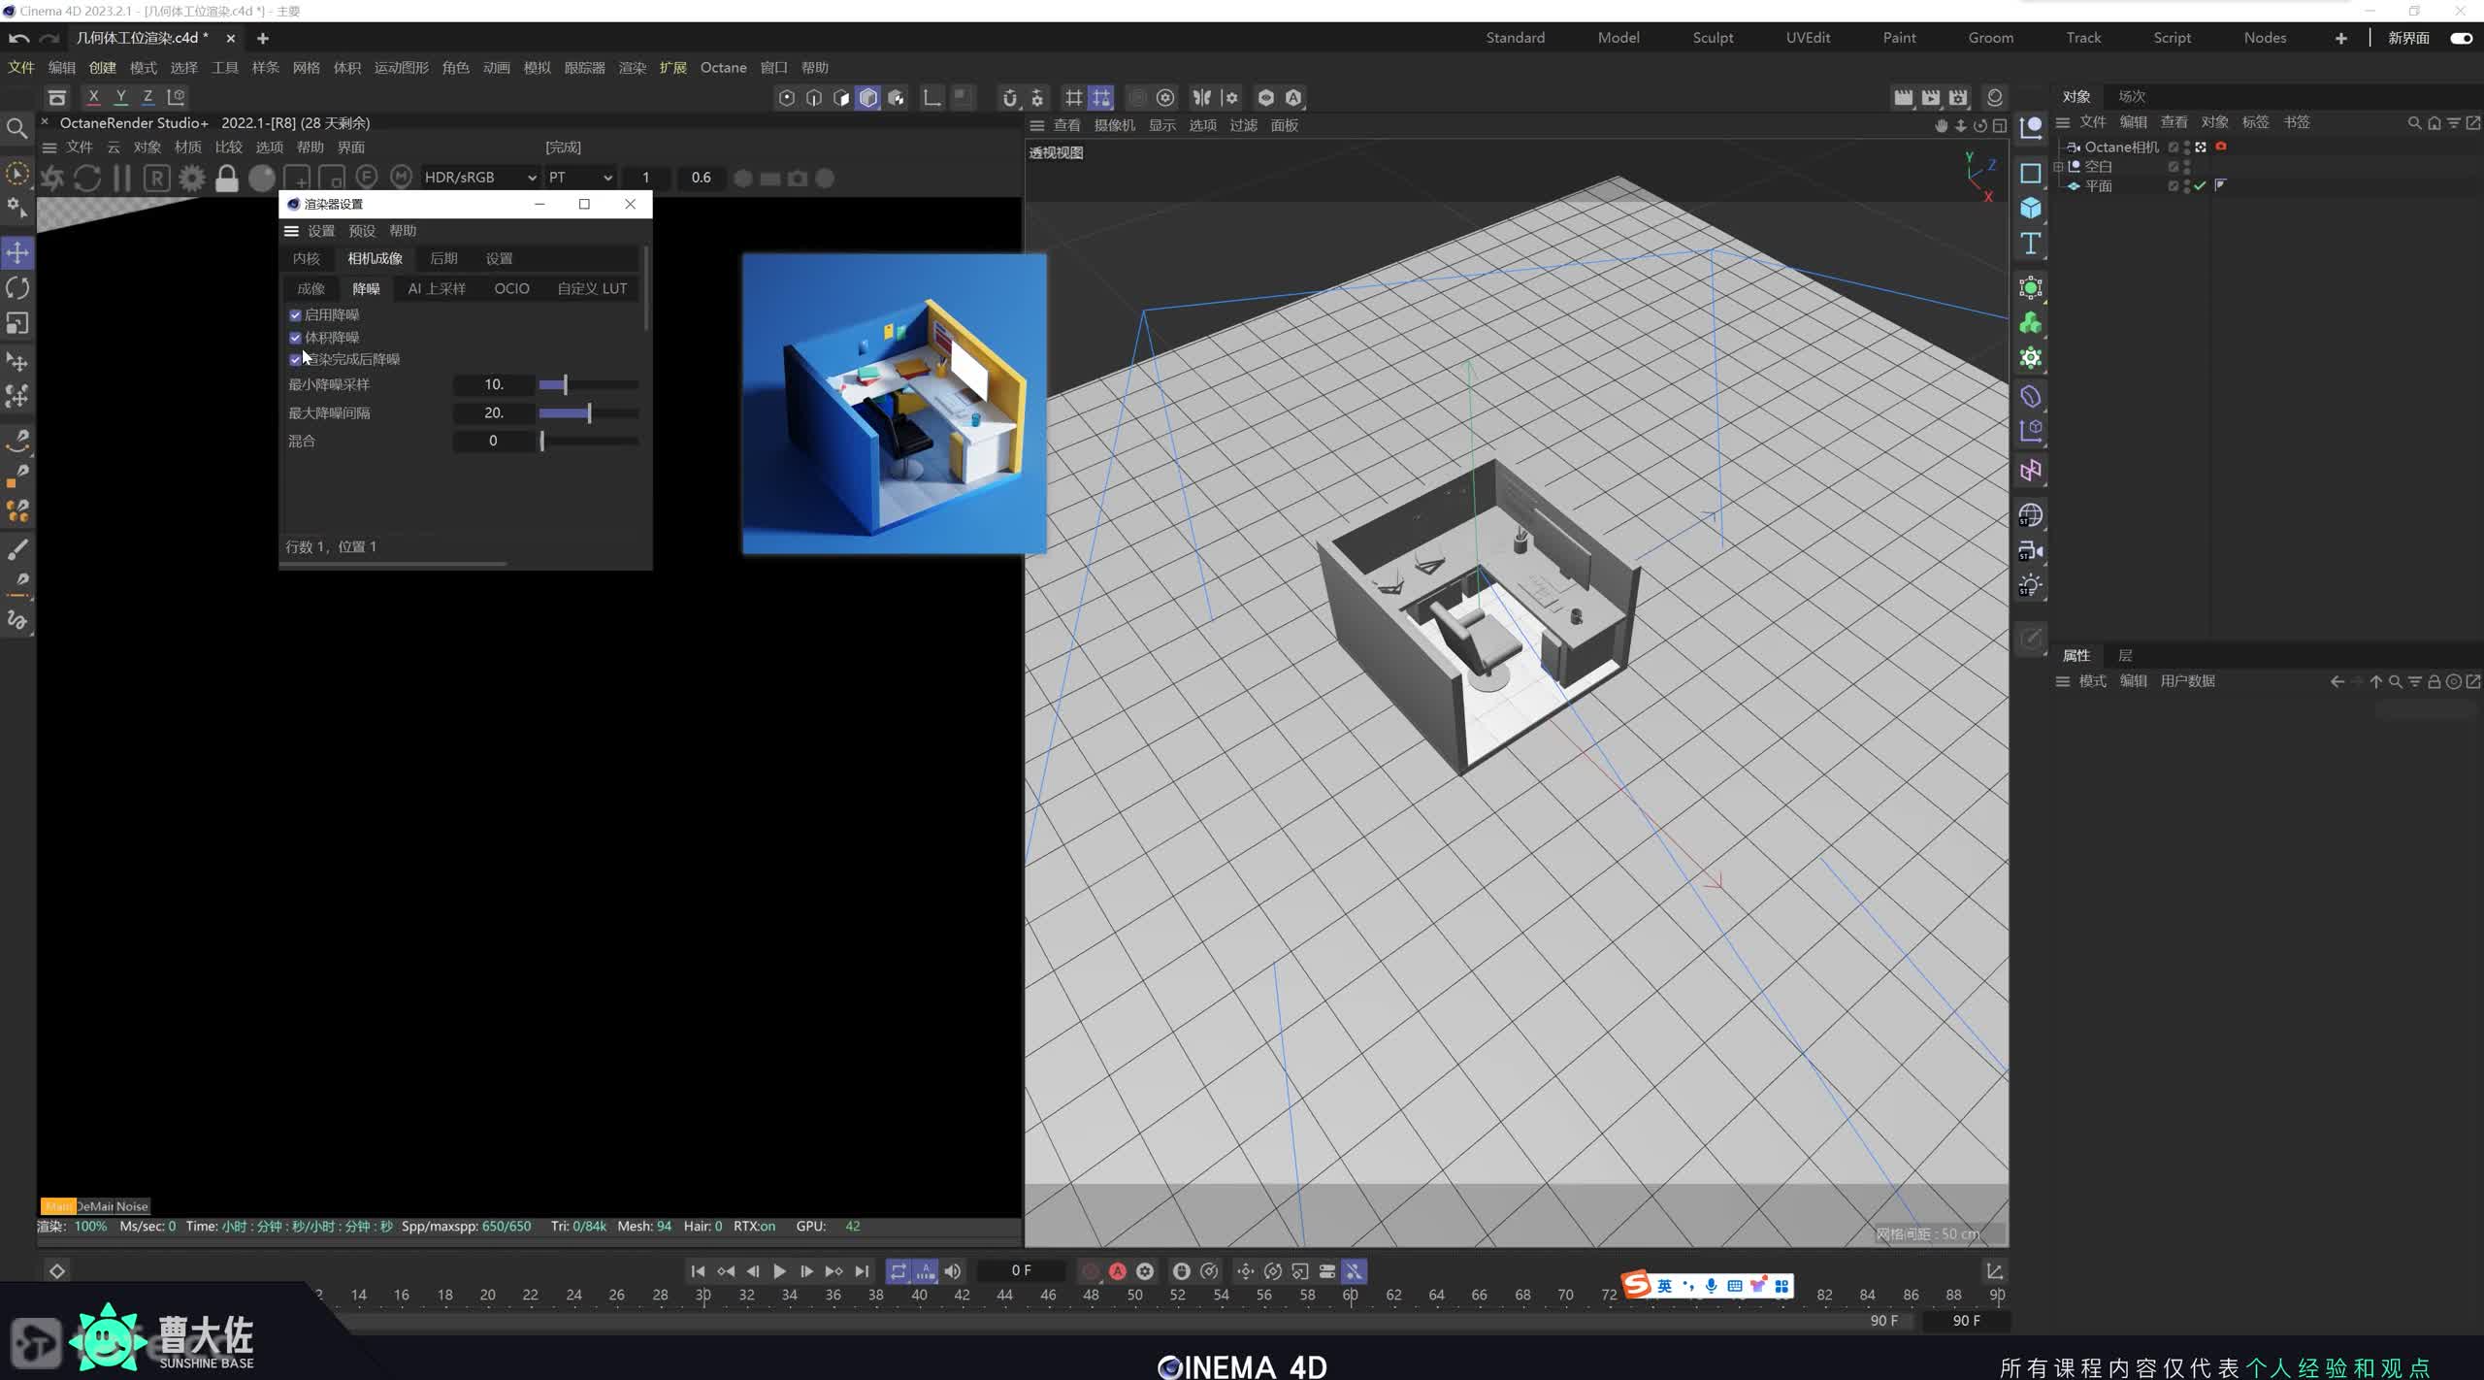2484x1380 pixels.
Task: Open the 预设 menu in render settings
Action: pos(362,231)
